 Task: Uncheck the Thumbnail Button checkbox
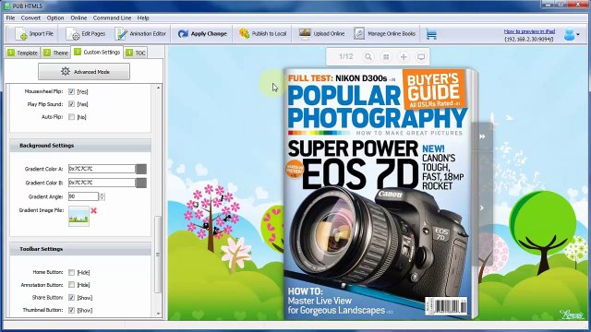tap(72, 310)
